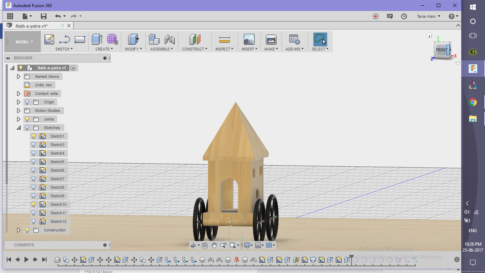485x273 pixels.
Task: Click the Redo arrow
Action: pos(74,16)
